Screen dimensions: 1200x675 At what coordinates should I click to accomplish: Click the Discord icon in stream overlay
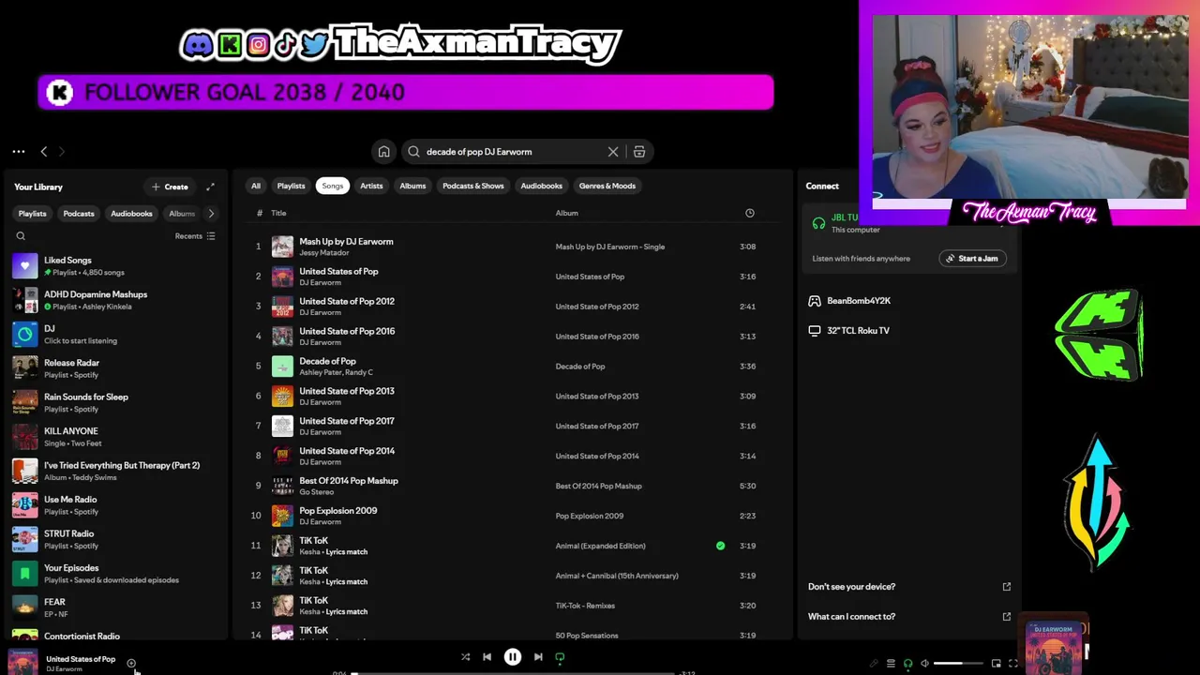click(198, 43)
